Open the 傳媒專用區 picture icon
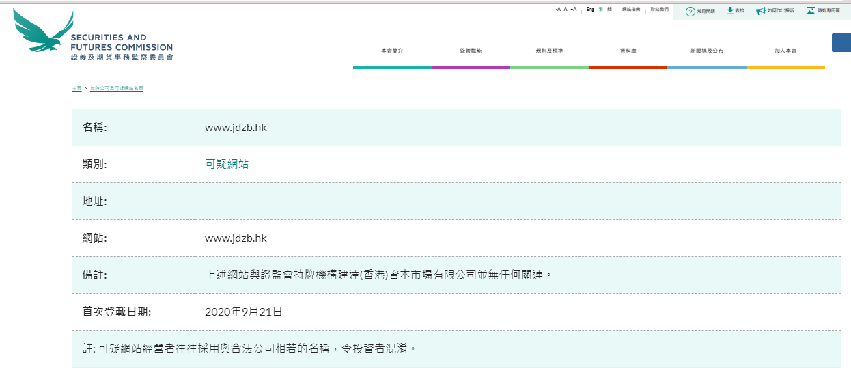The width and height of the screenshot is (851, 386). (x=811, y=10)
